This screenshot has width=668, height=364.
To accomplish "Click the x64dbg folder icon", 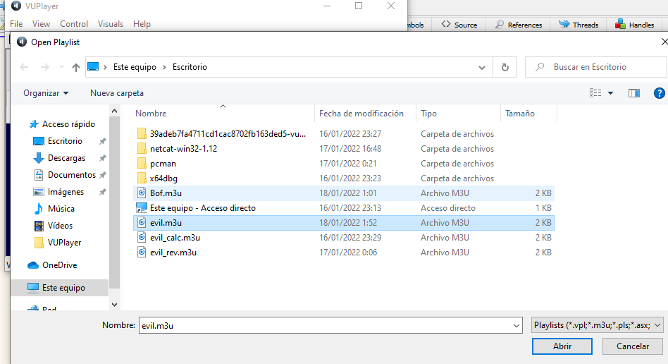I will click(142, 178).
